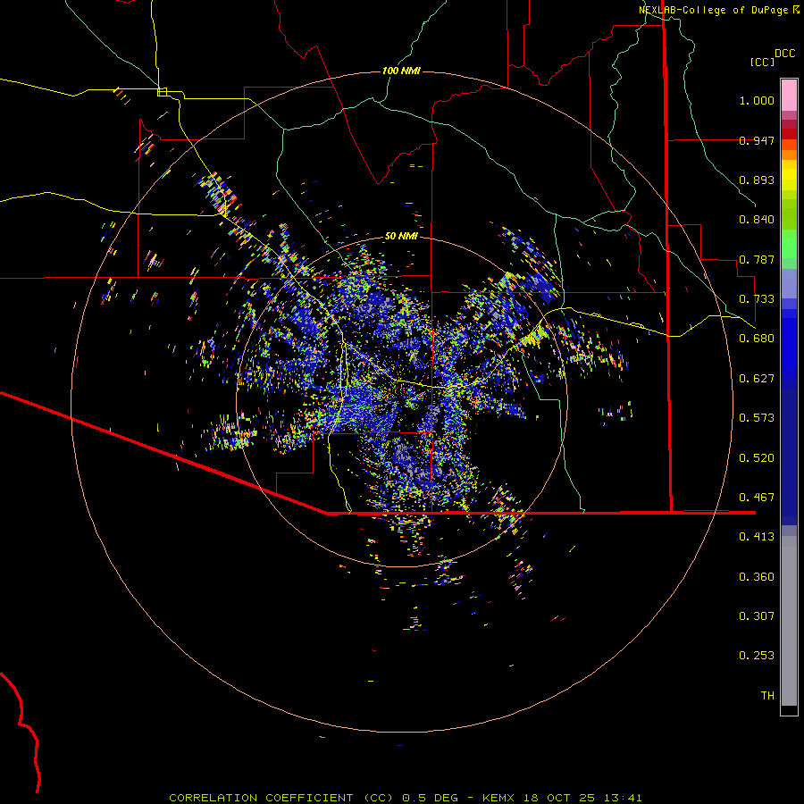Click the 0.413 scale value

coord(757,537)
